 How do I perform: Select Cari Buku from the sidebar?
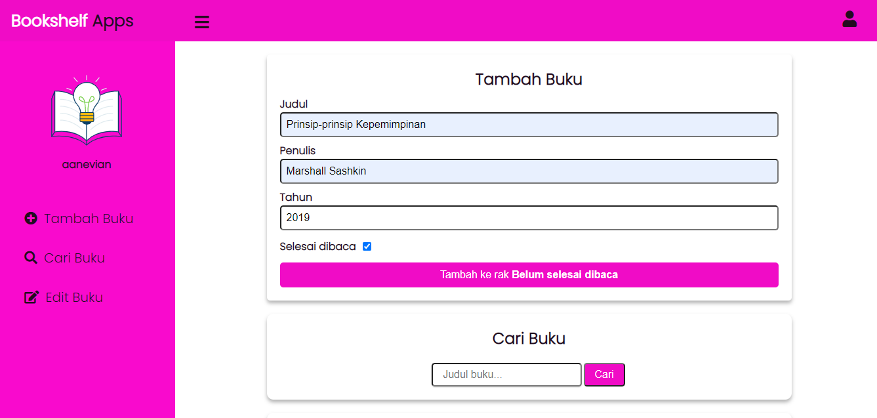(74, 257)
